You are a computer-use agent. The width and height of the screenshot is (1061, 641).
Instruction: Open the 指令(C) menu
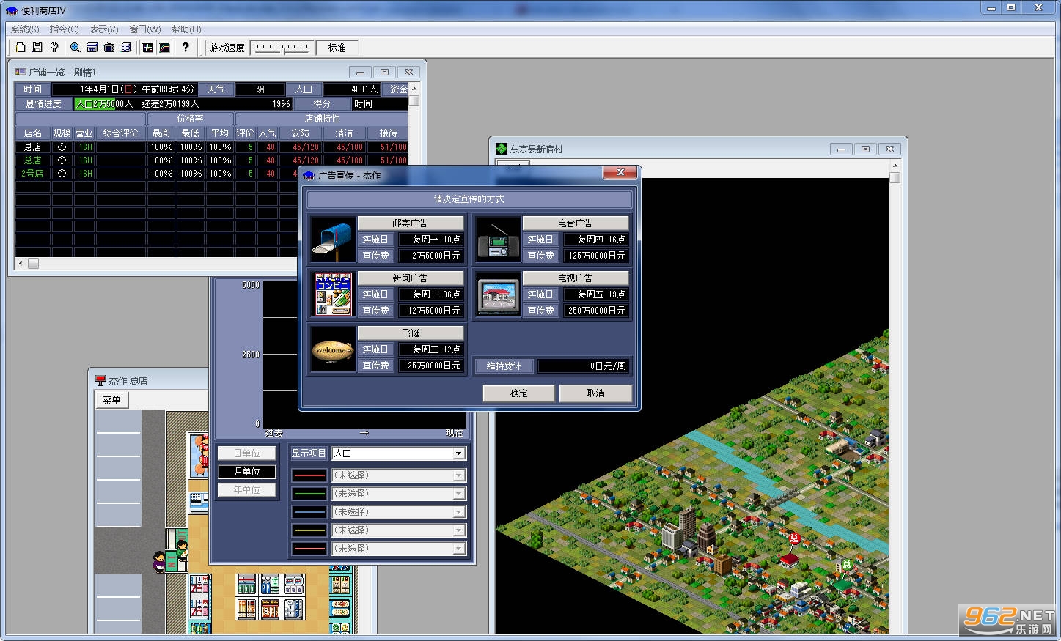pyautogui.click(x=64, y=29)
